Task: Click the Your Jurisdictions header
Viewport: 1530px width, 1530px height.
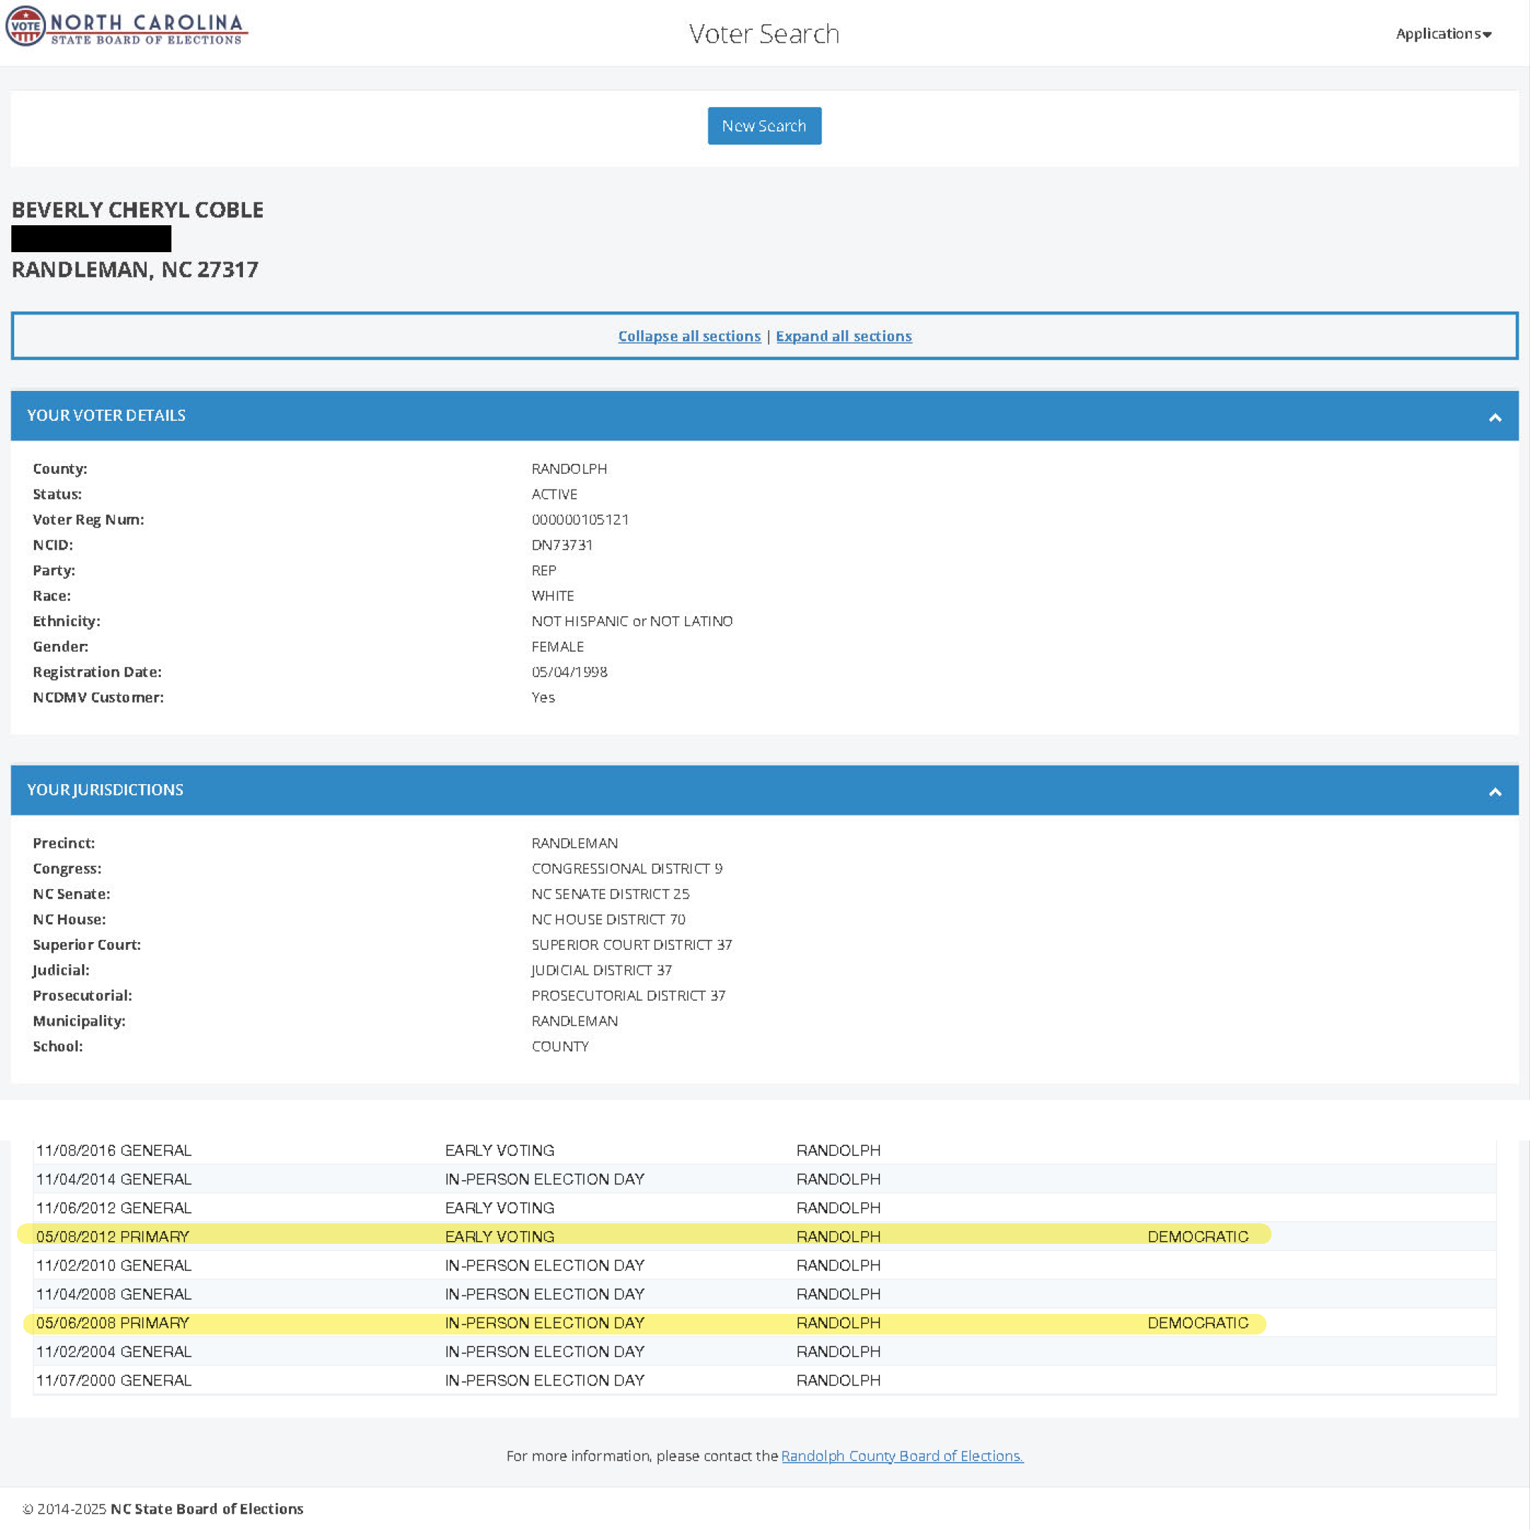Action: click(106, 790)
